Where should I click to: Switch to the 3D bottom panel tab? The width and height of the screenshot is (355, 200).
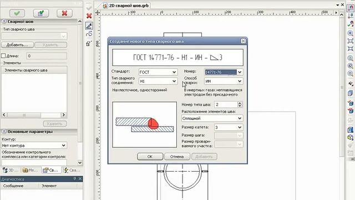[11, 170]
